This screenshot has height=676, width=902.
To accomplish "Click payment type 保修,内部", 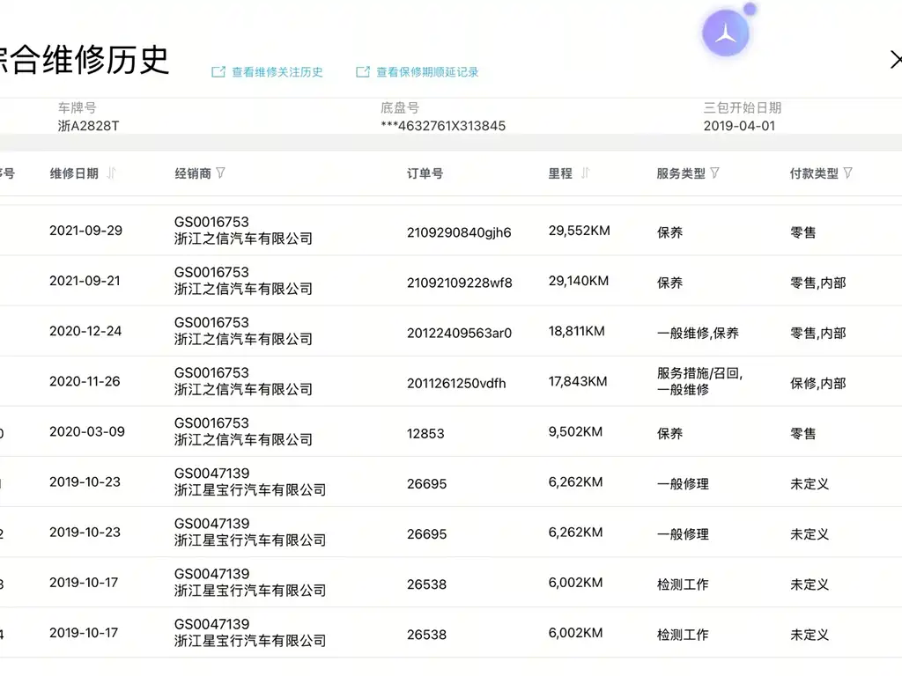I will tap(818, 384).
